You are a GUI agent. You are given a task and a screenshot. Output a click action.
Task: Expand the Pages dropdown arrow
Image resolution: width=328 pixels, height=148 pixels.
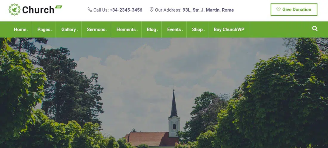tap(52, 30)
